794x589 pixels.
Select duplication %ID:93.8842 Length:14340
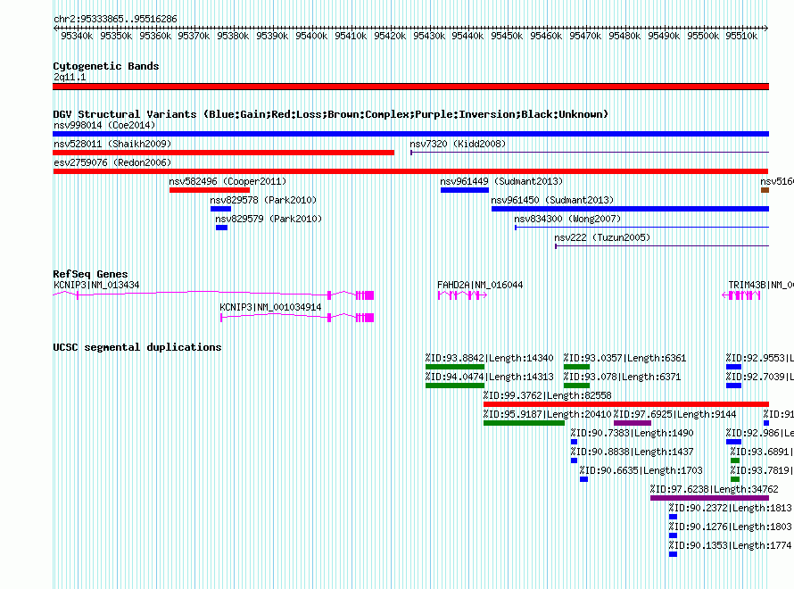point(489,358)
